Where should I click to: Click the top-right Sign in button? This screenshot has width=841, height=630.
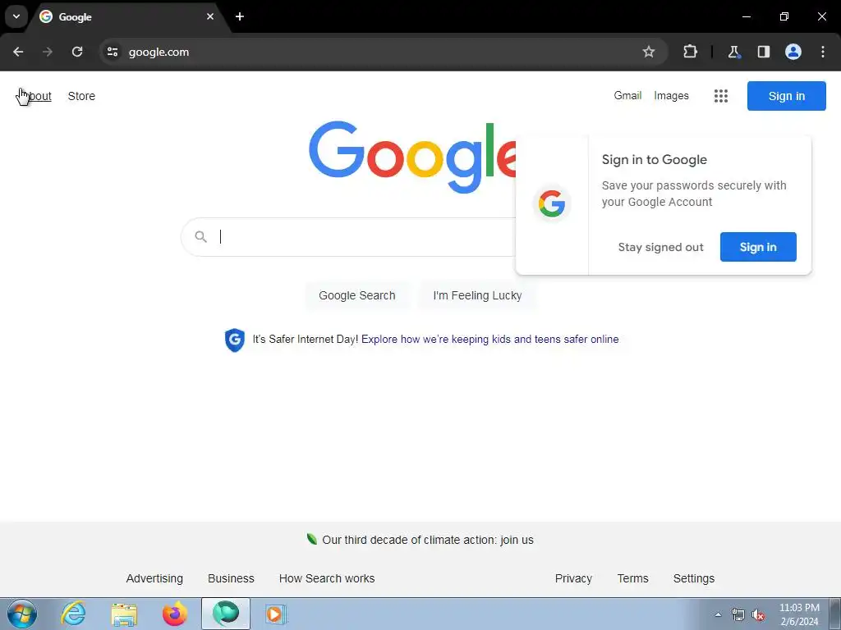786,96
